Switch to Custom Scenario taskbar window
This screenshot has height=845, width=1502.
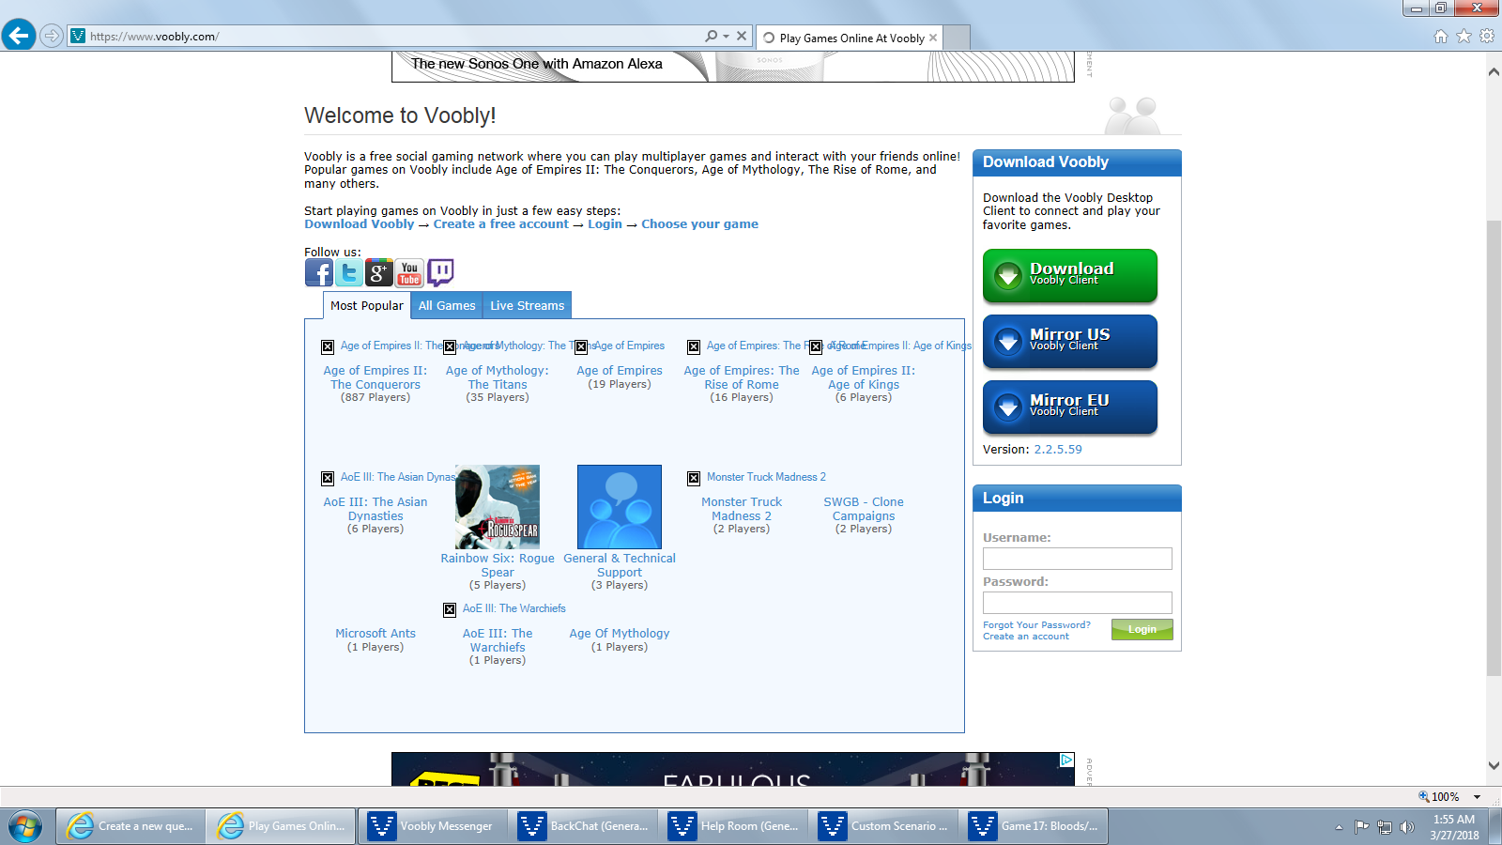click(x=882, y=826)
